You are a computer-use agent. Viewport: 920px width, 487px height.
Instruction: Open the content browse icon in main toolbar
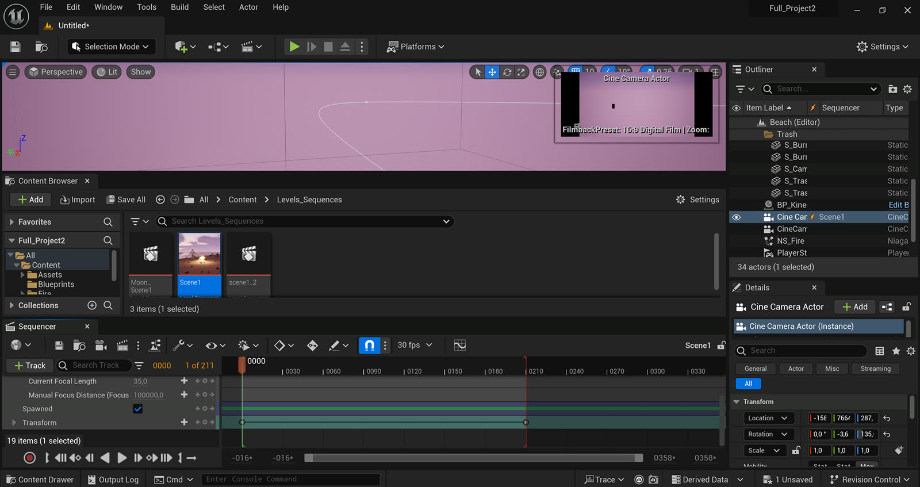41,47
